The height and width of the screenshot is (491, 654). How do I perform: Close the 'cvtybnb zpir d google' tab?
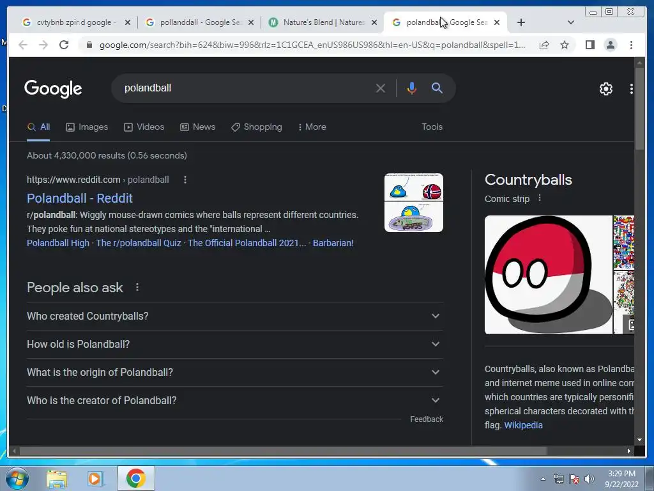point(128,22)
